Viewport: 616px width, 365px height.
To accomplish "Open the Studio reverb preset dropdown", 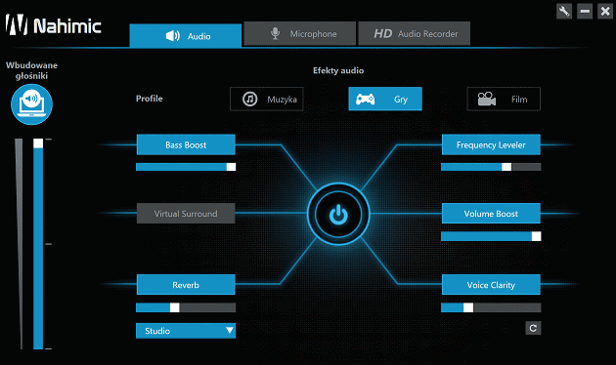I will coord(186,331).
